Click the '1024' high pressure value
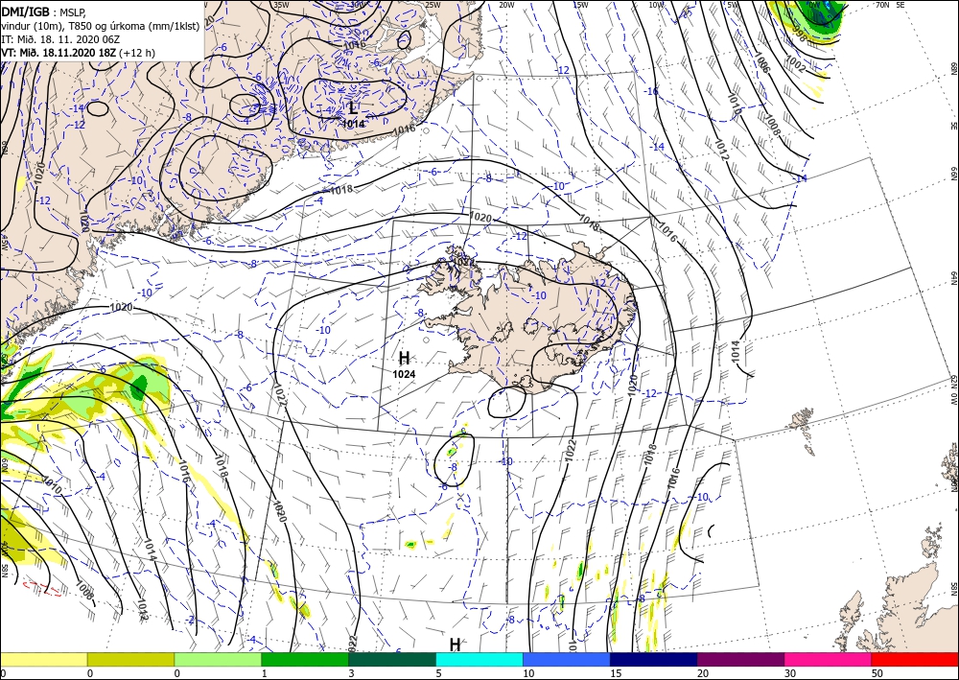Viewport: 959px width, 680px height. point(405,374)
